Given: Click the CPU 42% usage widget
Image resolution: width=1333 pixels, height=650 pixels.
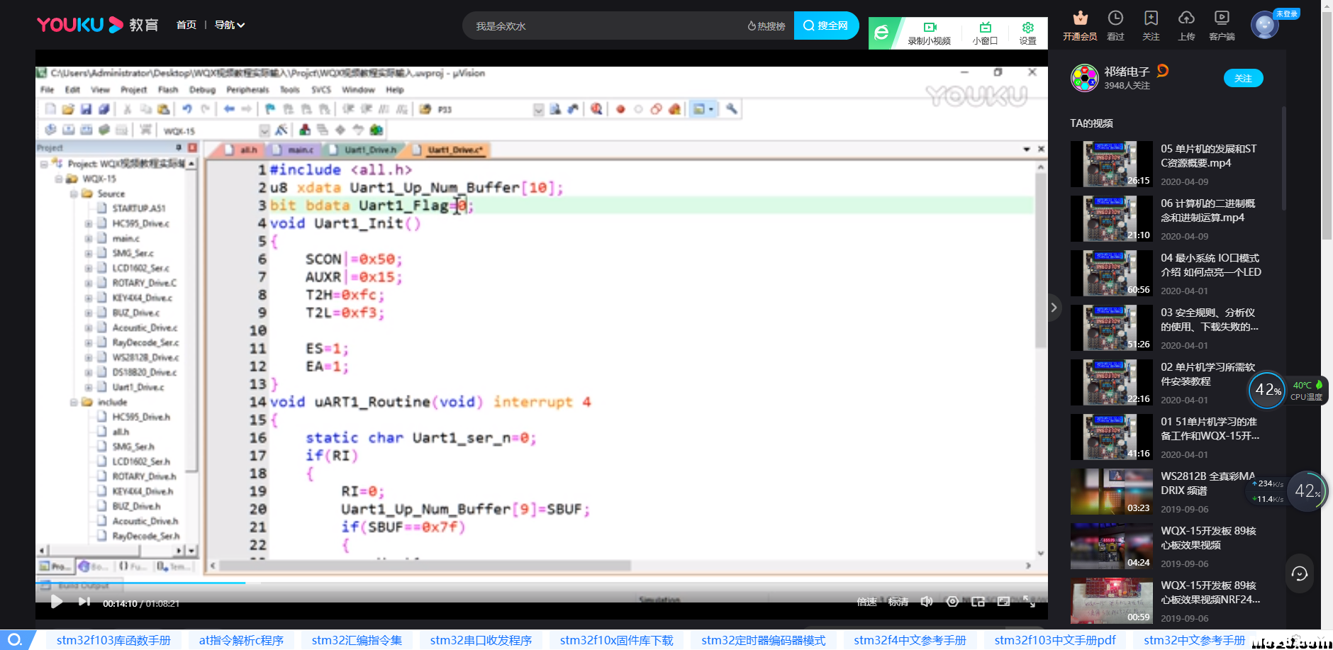Looking at the screenshot, I should [x=1267, y=390].
